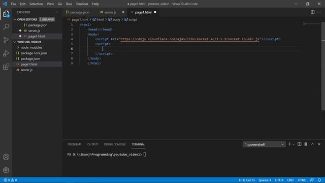Screen dimensions: 325x183
Task: Kill terminal with trash icon
Action: pyautogui.click(x=306, y=144)
